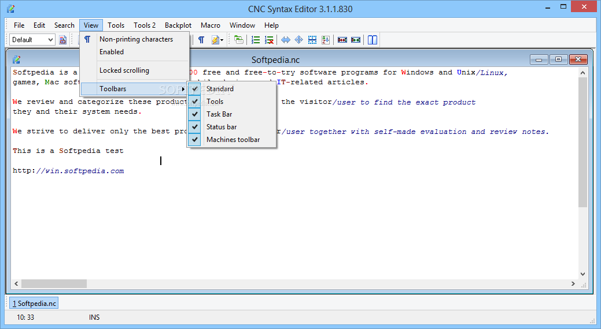This screenshot has width=601, height=329.
Task: Open the Help menu
Action: pyautogui.click(x=271, y=25)
